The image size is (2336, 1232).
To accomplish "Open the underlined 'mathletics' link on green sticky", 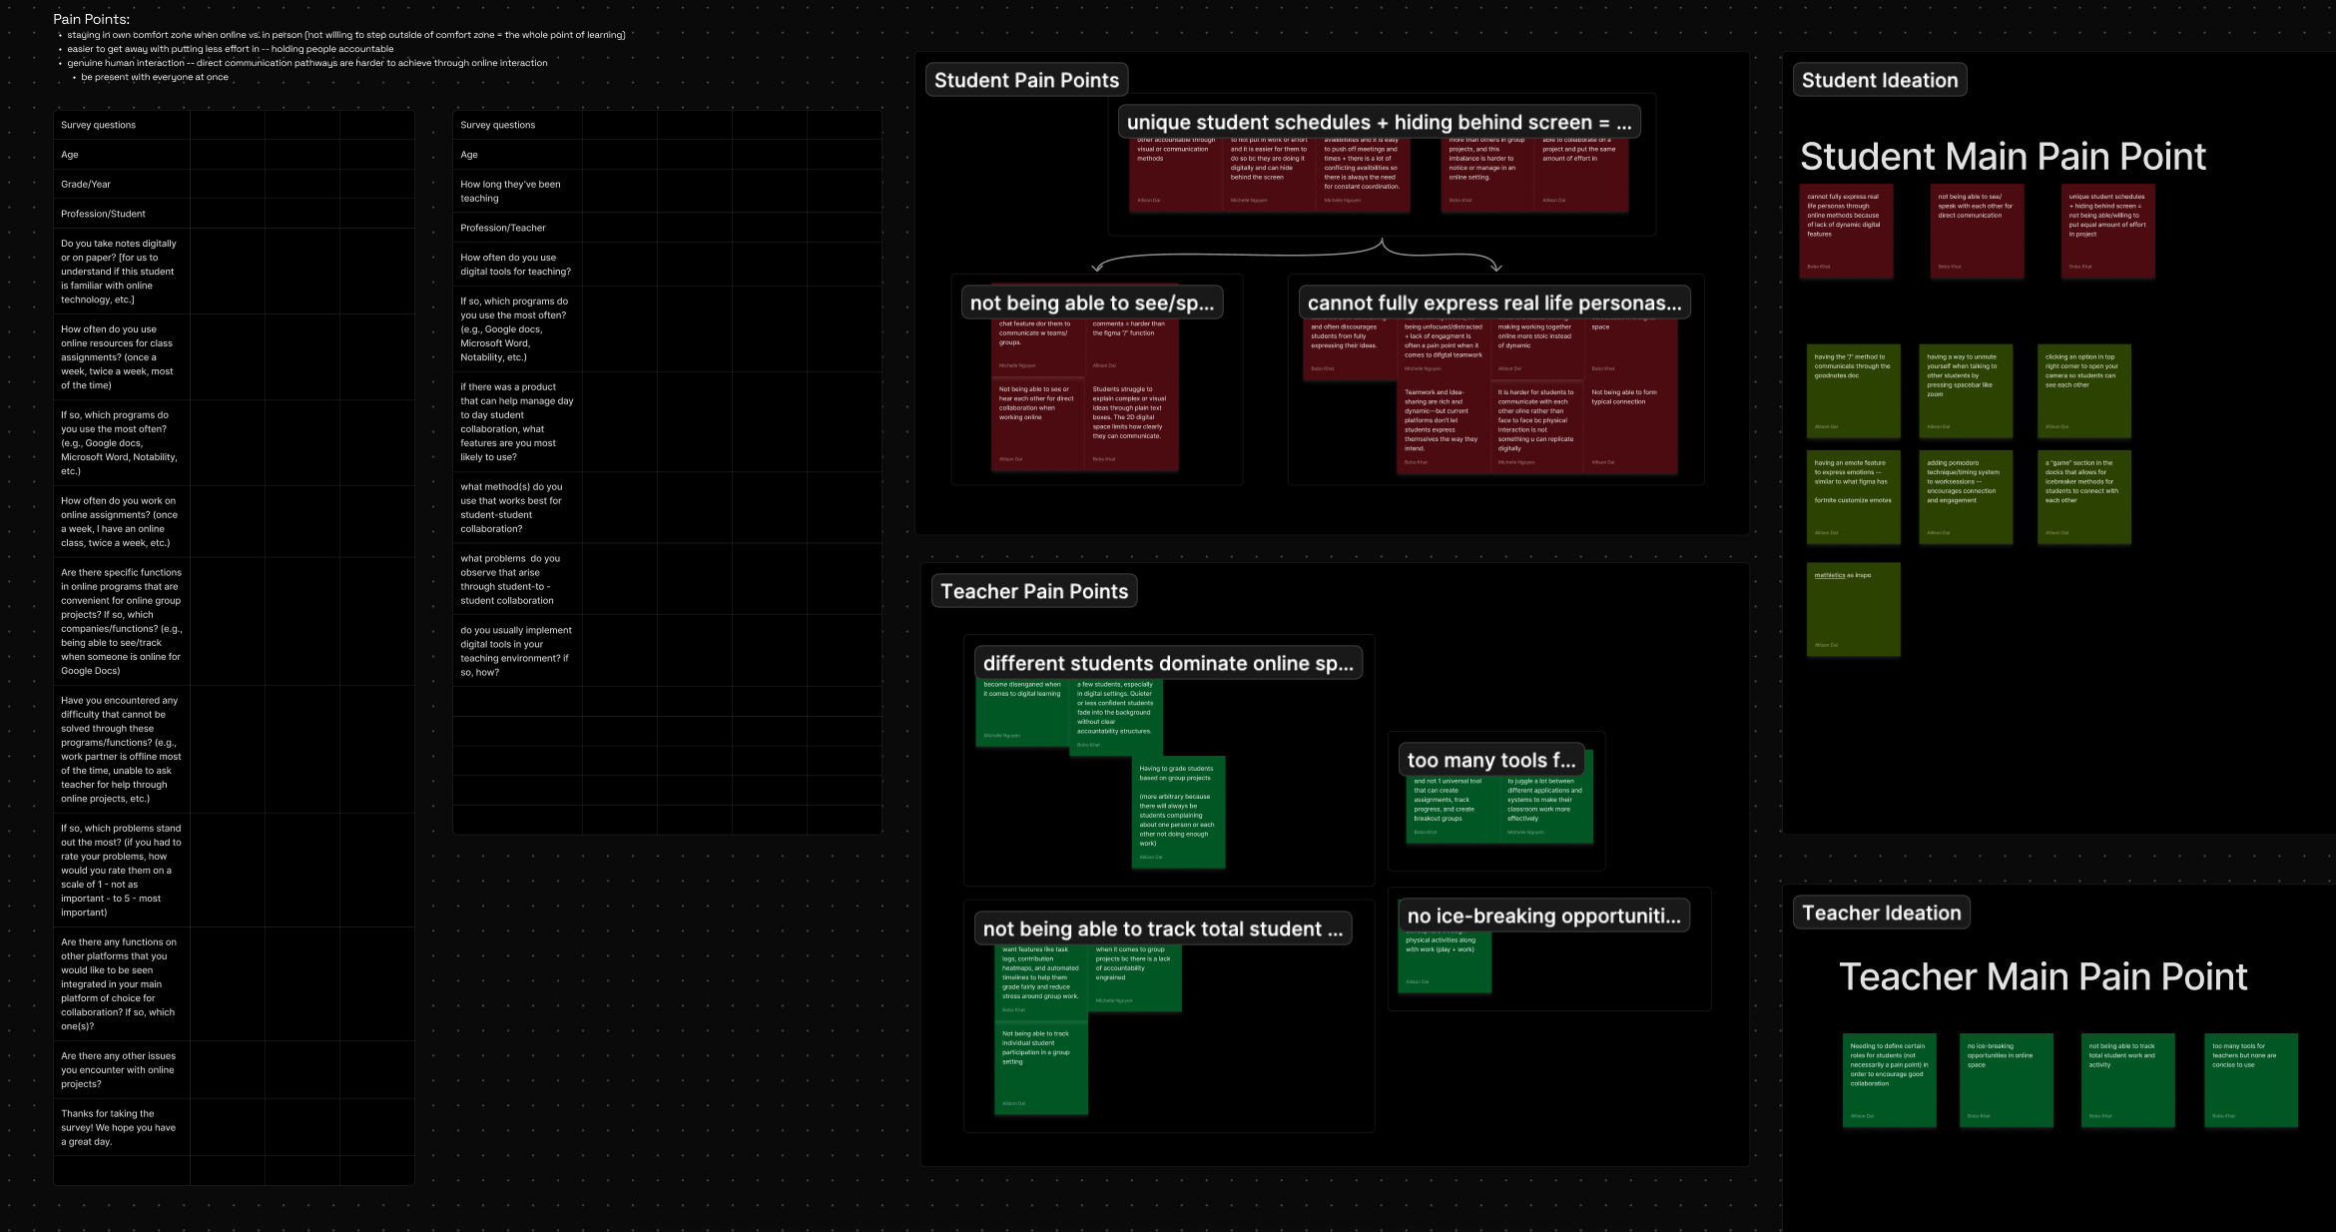I will 1829,576.
